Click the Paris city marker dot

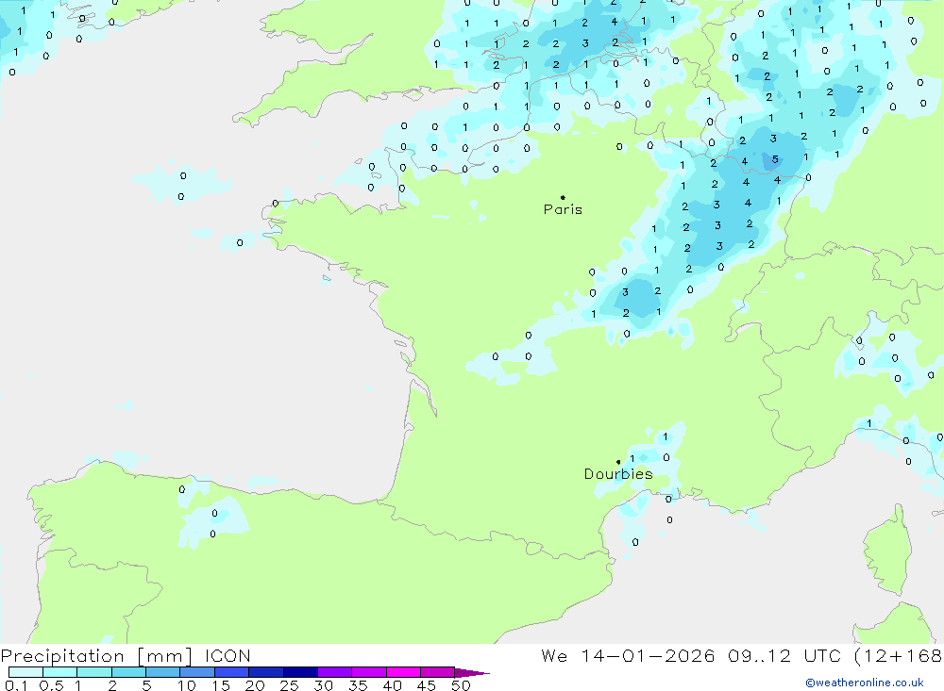pos(563,197)
